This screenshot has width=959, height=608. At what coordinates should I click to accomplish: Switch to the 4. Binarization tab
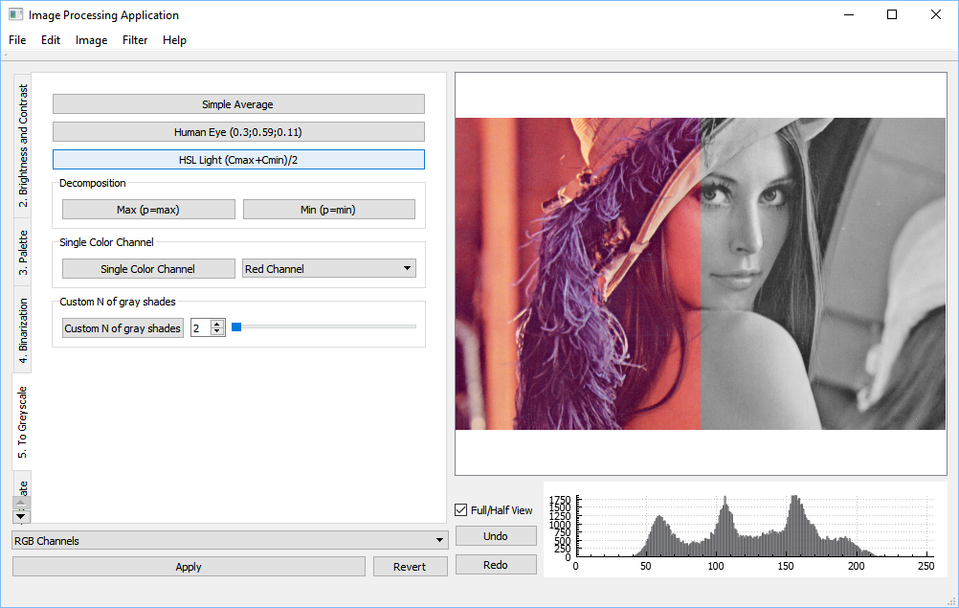coord(23,330)
